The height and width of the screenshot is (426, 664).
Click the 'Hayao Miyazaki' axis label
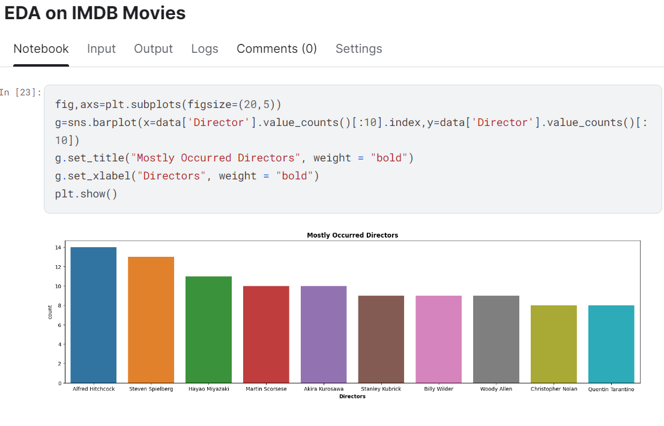click(x=209, y=389)
